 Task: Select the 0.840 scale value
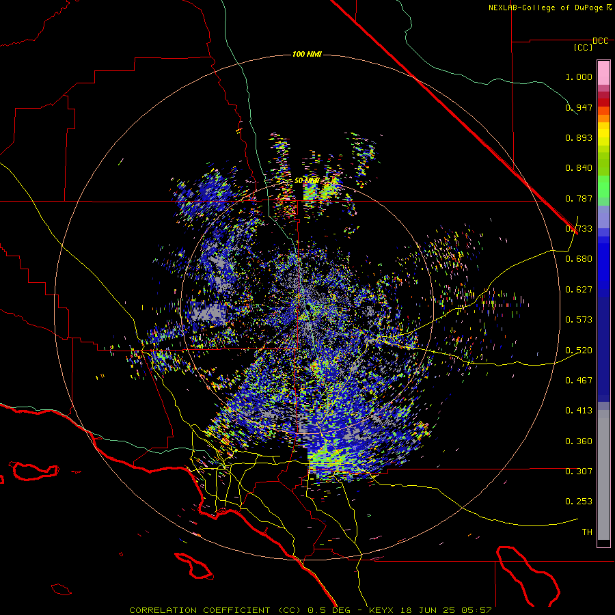tap(579, 168)
